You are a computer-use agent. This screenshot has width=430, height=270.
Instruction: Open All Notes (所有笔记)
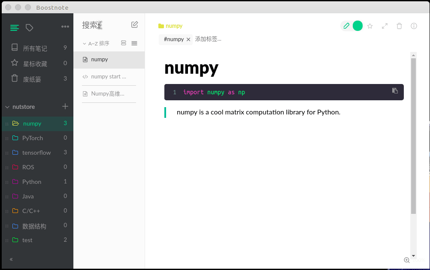point(37,48)
